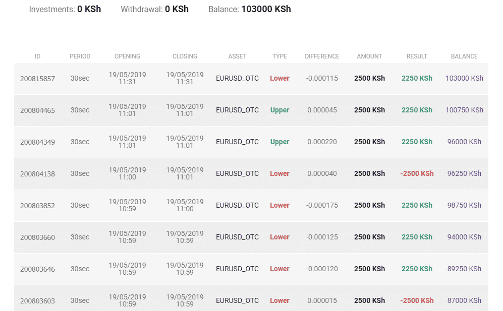
Task: Select trade ID 200803660
Action: tap(37, 237)
